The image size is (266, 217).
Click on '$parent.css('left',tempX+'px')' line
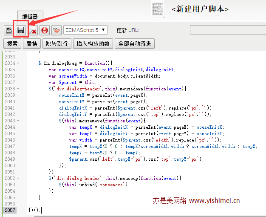tap(136, 159)
